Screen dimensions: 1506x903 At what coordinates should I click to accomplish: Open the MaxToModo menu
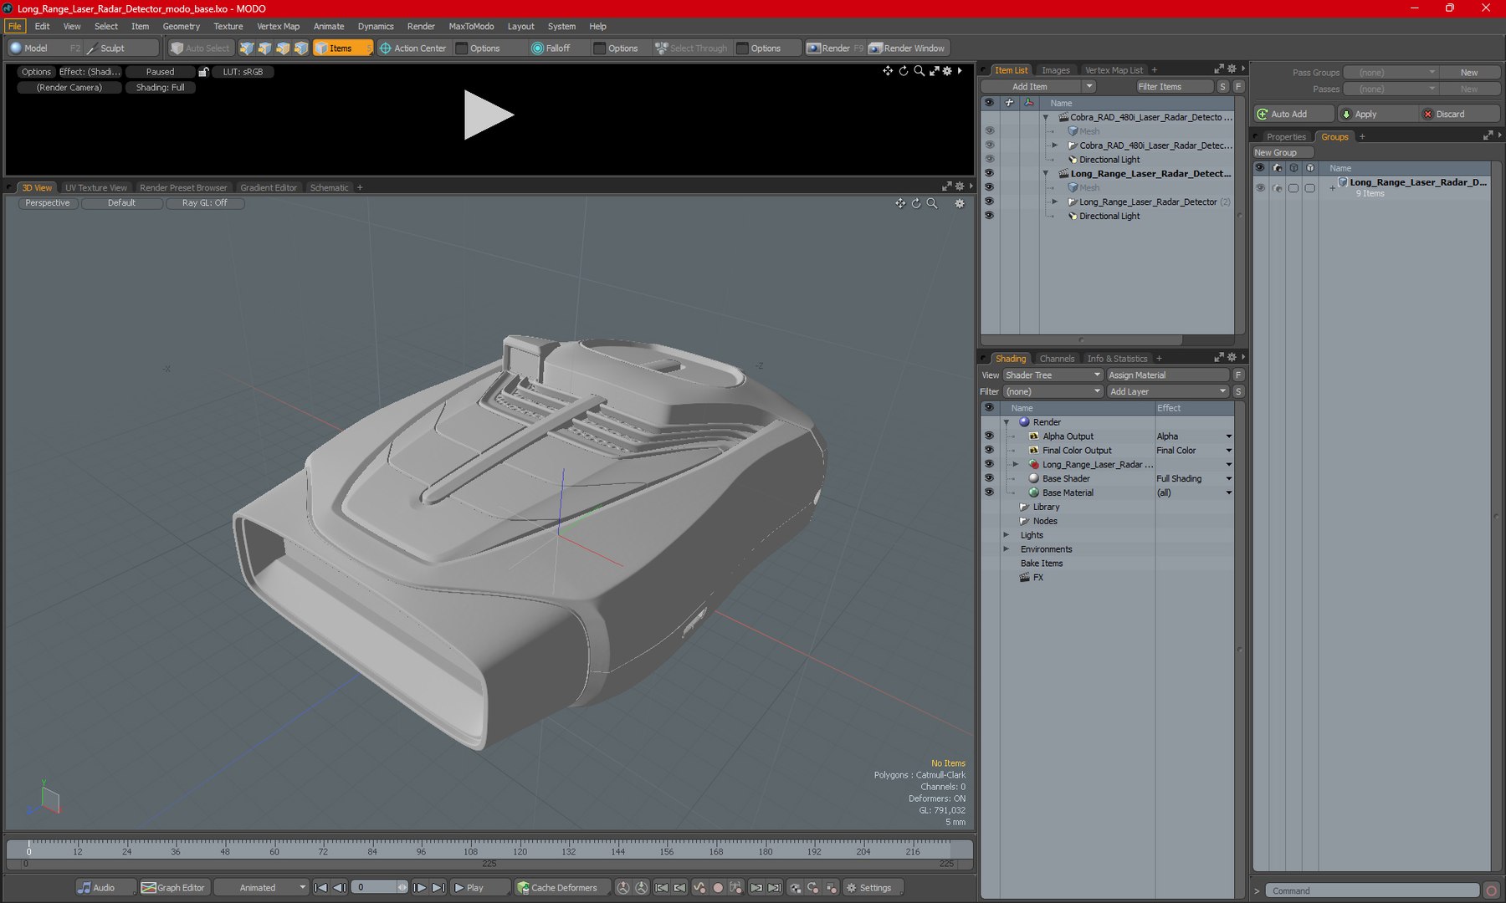click(x=471, y=27)
